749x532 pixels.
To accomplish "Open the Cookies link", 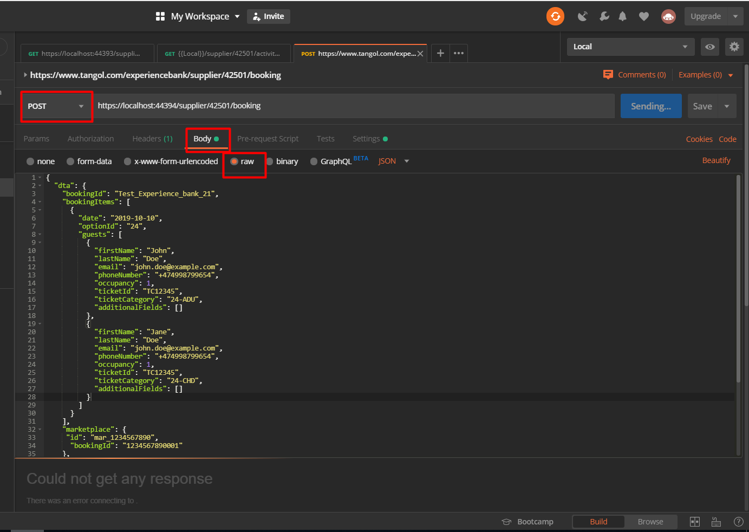I will click(699, 139).
